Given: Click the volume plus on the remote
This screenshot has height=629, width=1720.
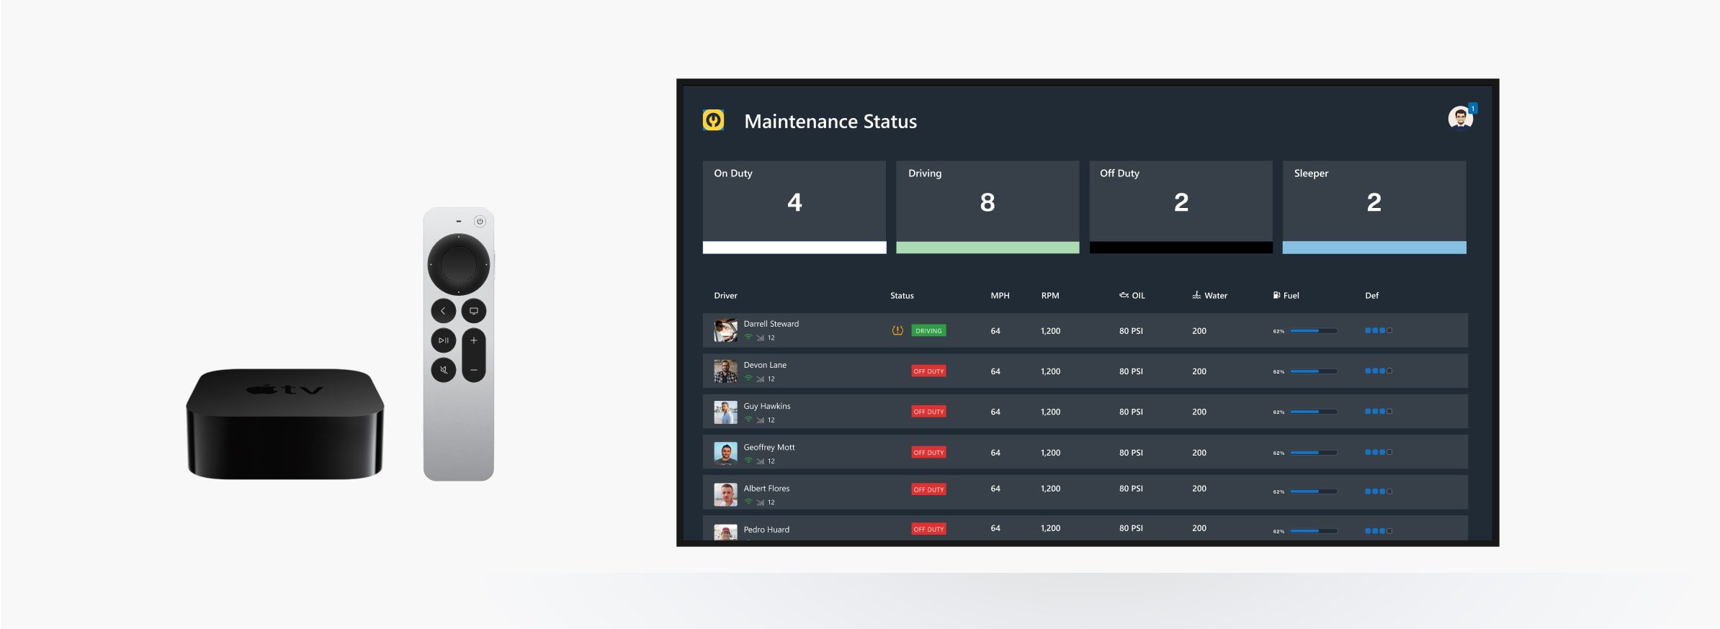Looking at the screenshot, I should pyautogui.click(x=473, y=340).
